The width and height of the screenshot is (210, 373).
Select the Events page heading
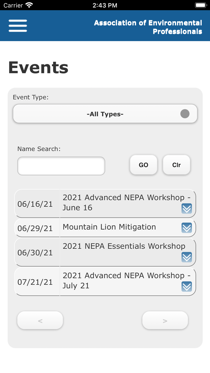pyautogui.click(x=38, y=67)
